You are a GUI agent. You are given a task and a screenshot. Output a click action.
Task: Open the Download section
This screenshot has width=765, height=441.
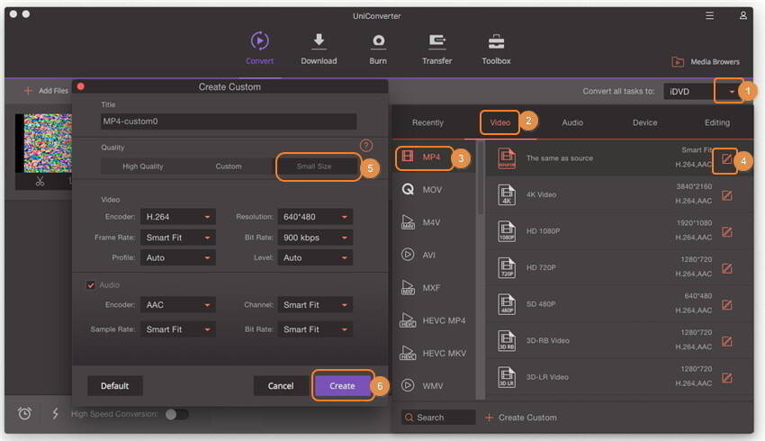319,48
